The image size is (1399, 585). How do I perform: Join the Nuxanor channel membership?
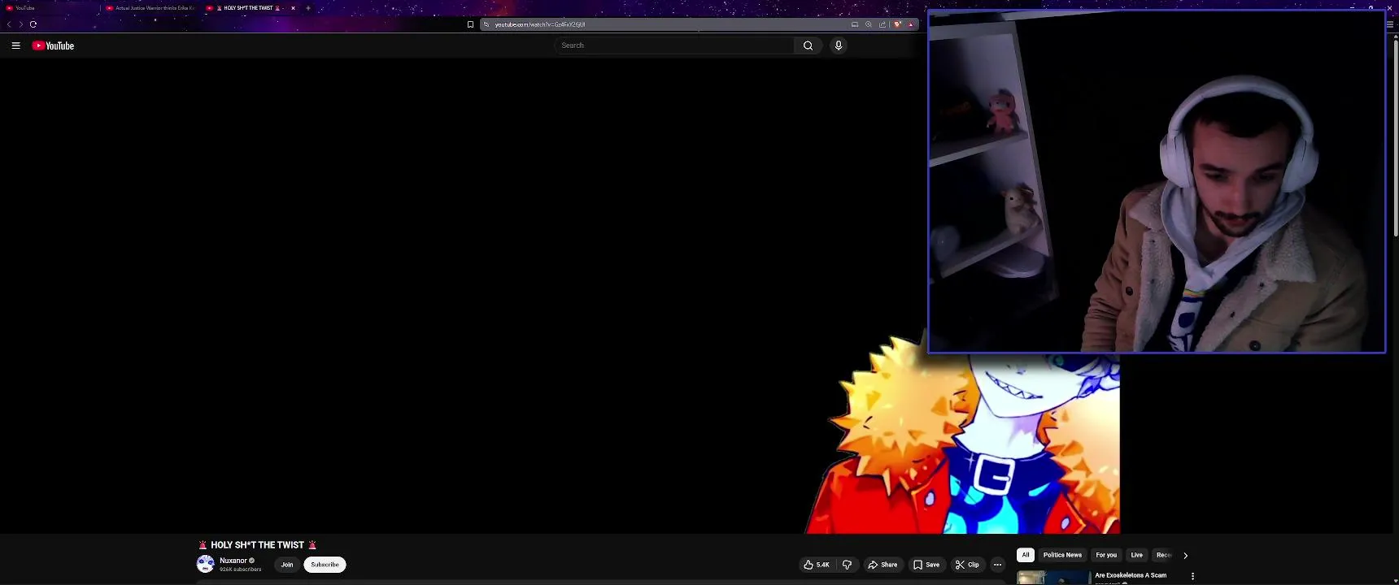point(287,565)
